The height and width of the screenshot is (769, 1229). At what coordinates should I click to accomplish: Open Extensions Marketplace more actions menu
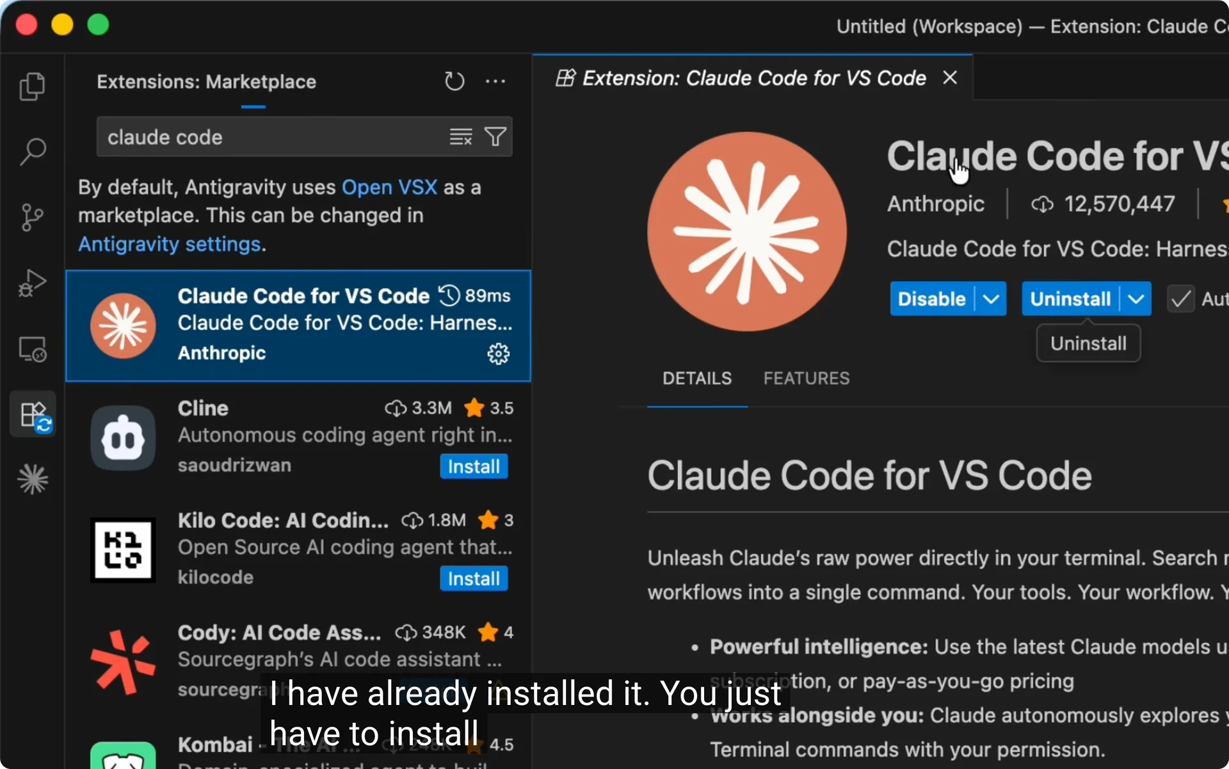495,81
